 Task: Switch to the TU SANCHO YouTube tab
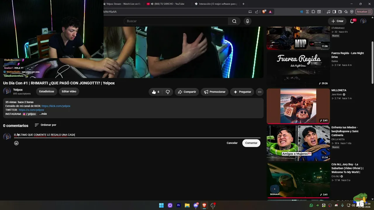[x=167, y=4]
